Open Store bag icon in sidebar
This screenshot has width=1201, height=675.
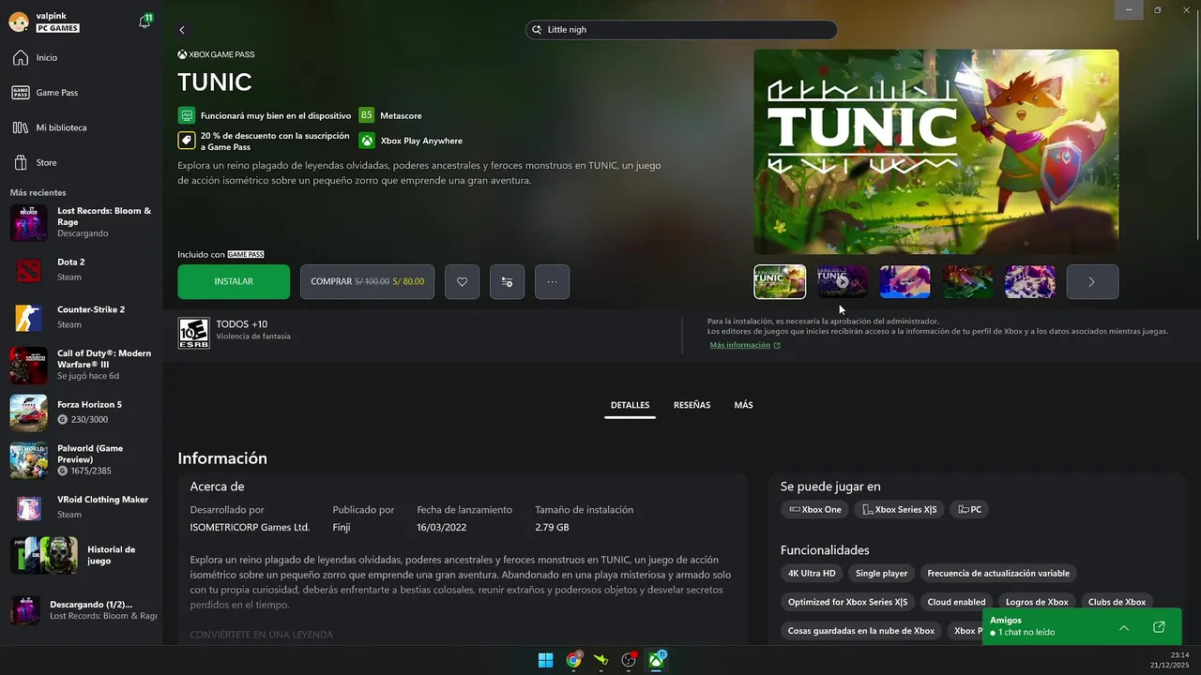click(x=20, y=162)
